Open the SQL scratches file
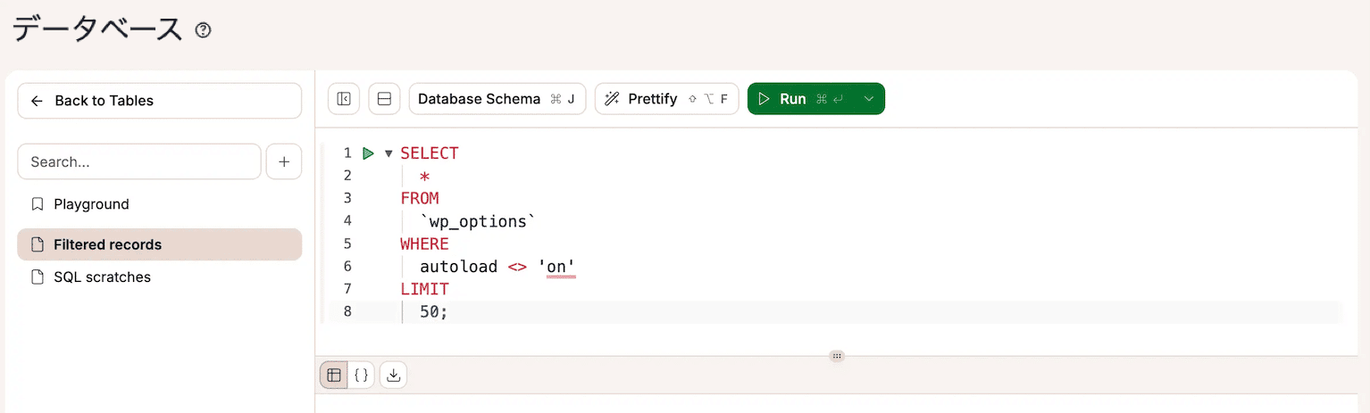1370x413 pixels. click(x=102, y=277)
